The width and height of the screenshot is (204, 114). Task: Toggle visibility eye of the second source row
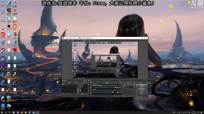point(88,86)
